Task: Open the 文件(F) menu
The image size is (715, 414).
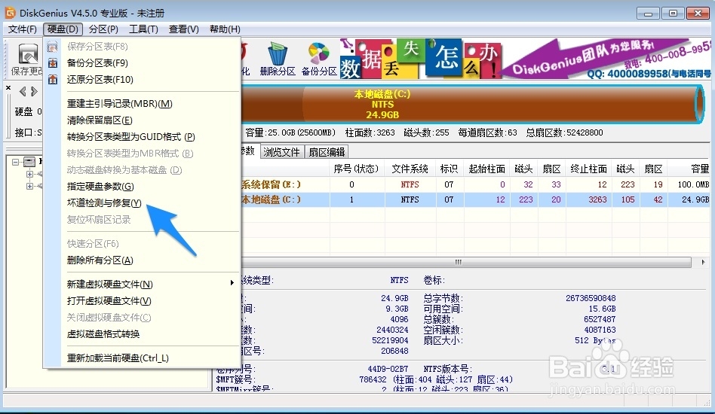Action: [x=23, y=29]
